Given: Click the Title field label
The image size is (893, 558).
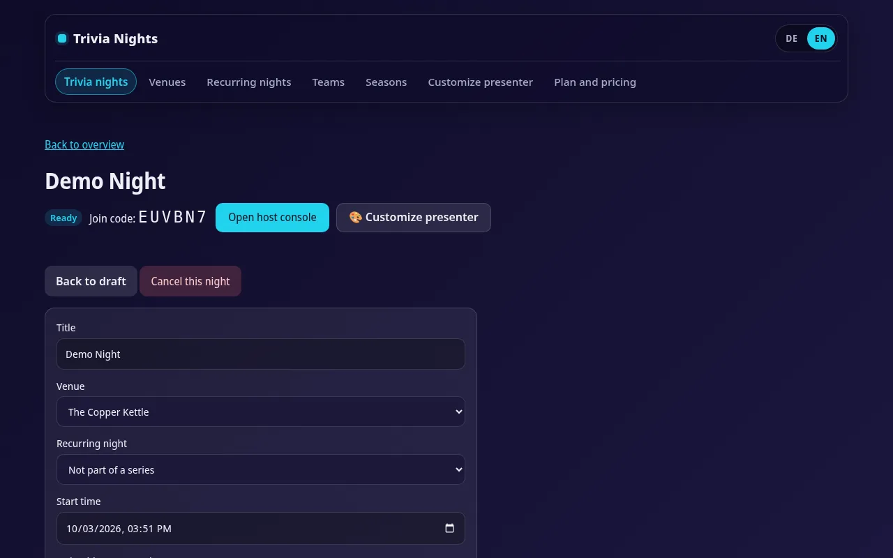Looking at the screenshot, I should coord(66,328).
